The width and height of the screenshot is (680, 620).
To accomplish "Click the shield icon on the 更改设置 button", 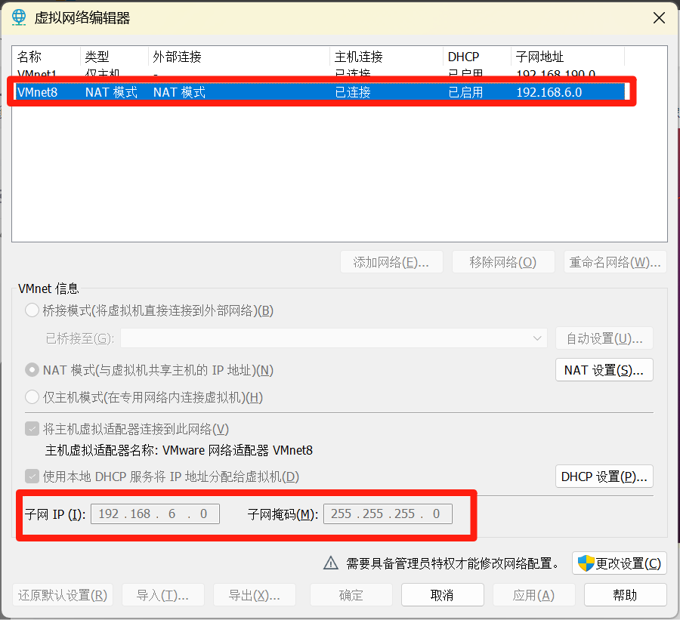I will (x=586, y=563).
